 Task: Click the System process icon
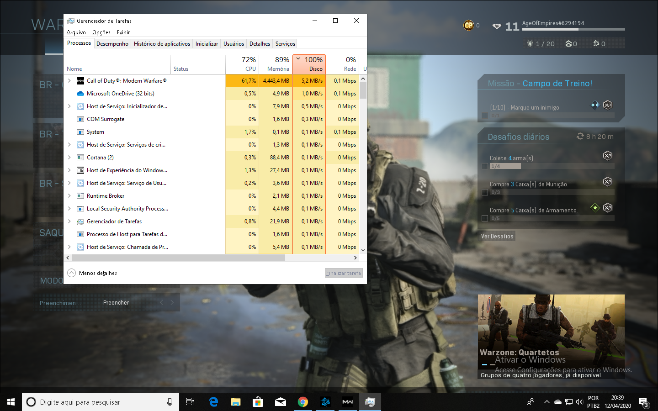(x=80, y=132)
